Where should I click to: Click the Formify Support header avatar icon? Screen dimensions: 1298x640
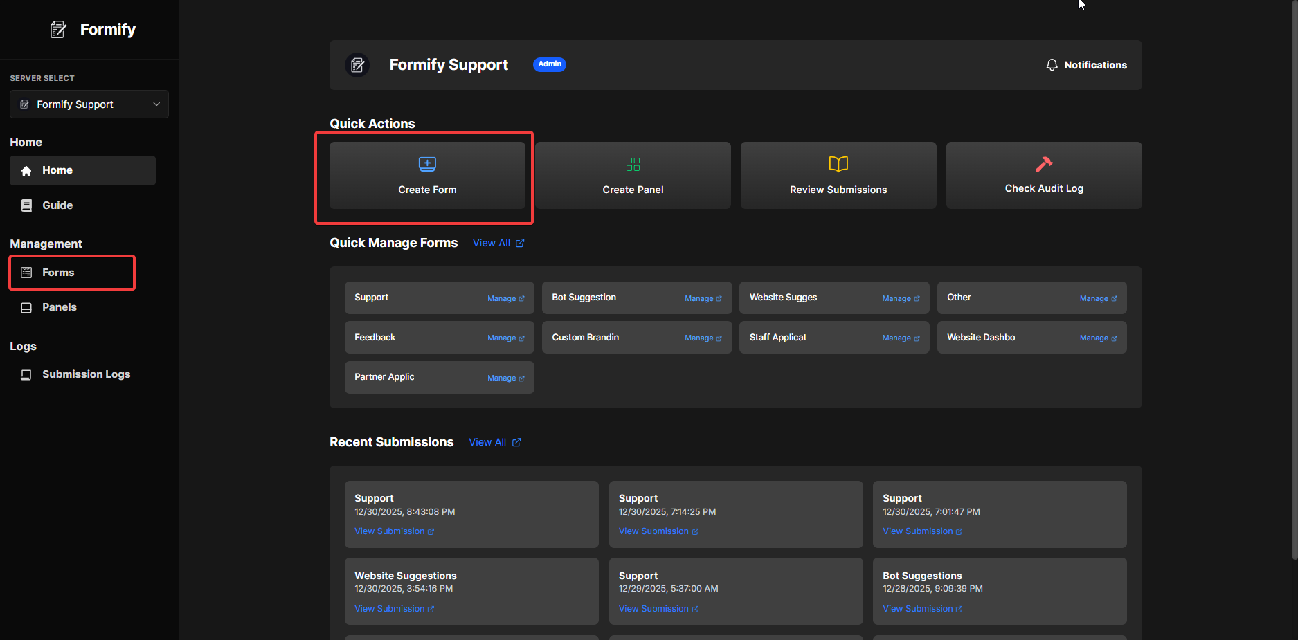point(357,65)
